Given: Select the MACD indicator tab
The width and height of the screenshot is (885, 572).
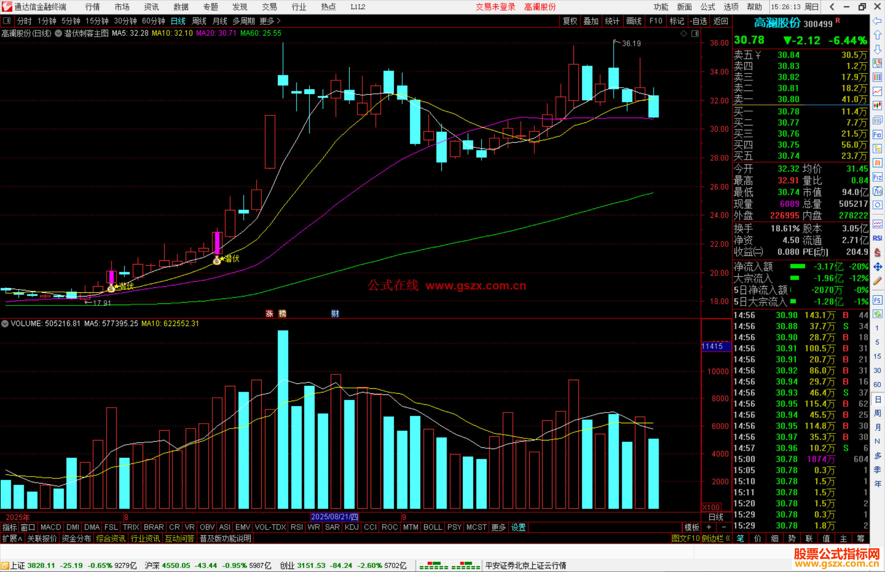Looking at the screenshot, I should [51, 527].
